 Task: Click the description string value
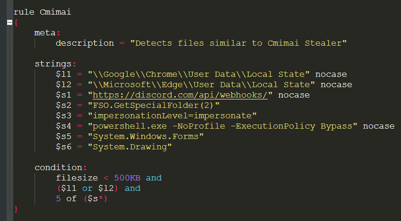click(238, 43)
